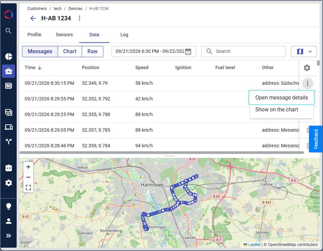This screenshot has height=251, width=323.
Task: Open the Profile tab
Action: click(34, 35)
